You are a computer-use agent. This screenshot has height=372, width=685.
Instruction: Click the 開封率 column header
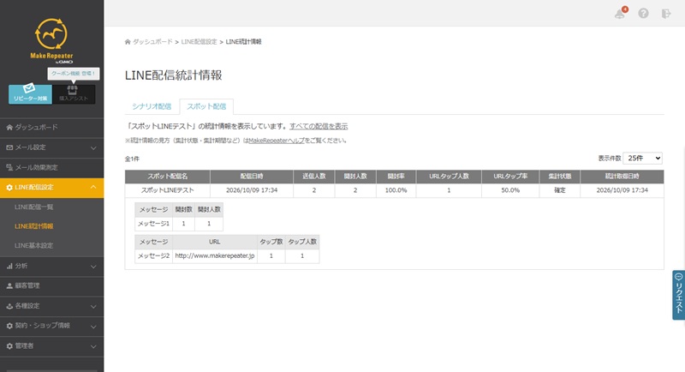[396, 177]
